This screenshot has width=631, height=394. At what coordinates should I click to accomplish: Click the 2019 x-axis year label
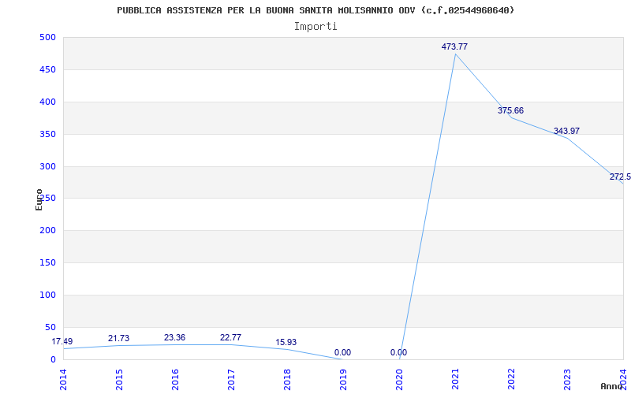343,379
